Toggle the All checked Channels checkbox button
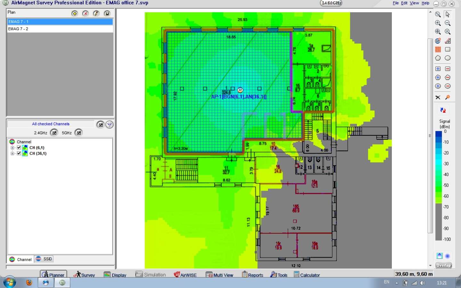 (101, 124)
